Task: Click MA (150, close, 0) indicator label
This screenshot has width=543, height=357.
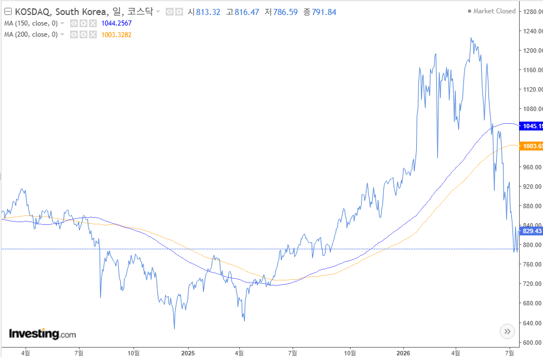Action: 31,23
